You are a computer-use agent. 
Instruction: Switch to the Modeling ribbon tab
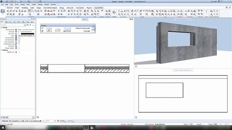[25, 8]
